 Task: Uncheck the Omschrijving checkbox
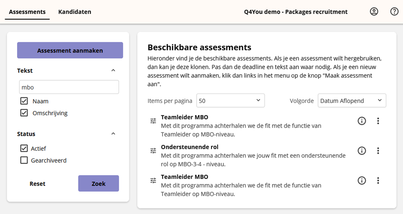(x=24, y=113)
